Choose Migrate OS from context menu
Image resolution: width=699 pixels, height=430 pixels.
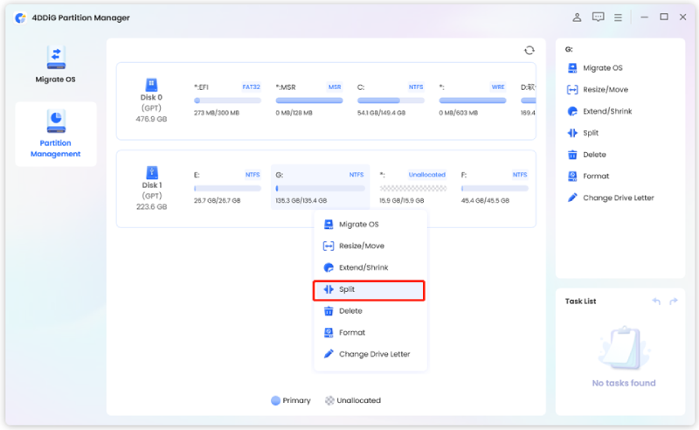pos(370,225)
